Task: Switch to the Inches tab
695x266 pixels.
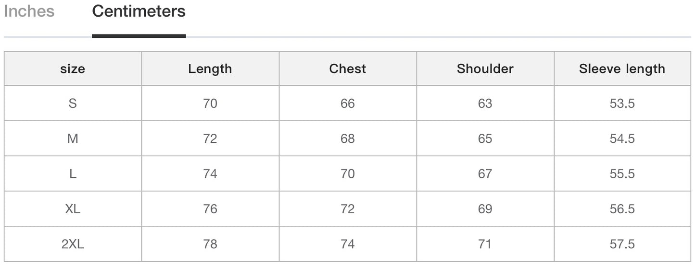Action: pyautogui.click(x=29, y=11)
